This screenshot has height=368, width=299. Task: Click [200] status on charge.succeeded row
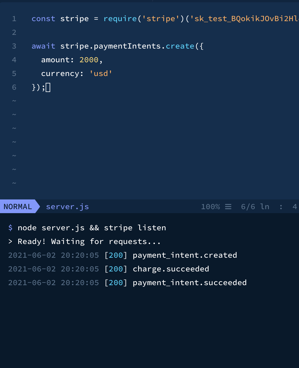[x=116, y=269]
